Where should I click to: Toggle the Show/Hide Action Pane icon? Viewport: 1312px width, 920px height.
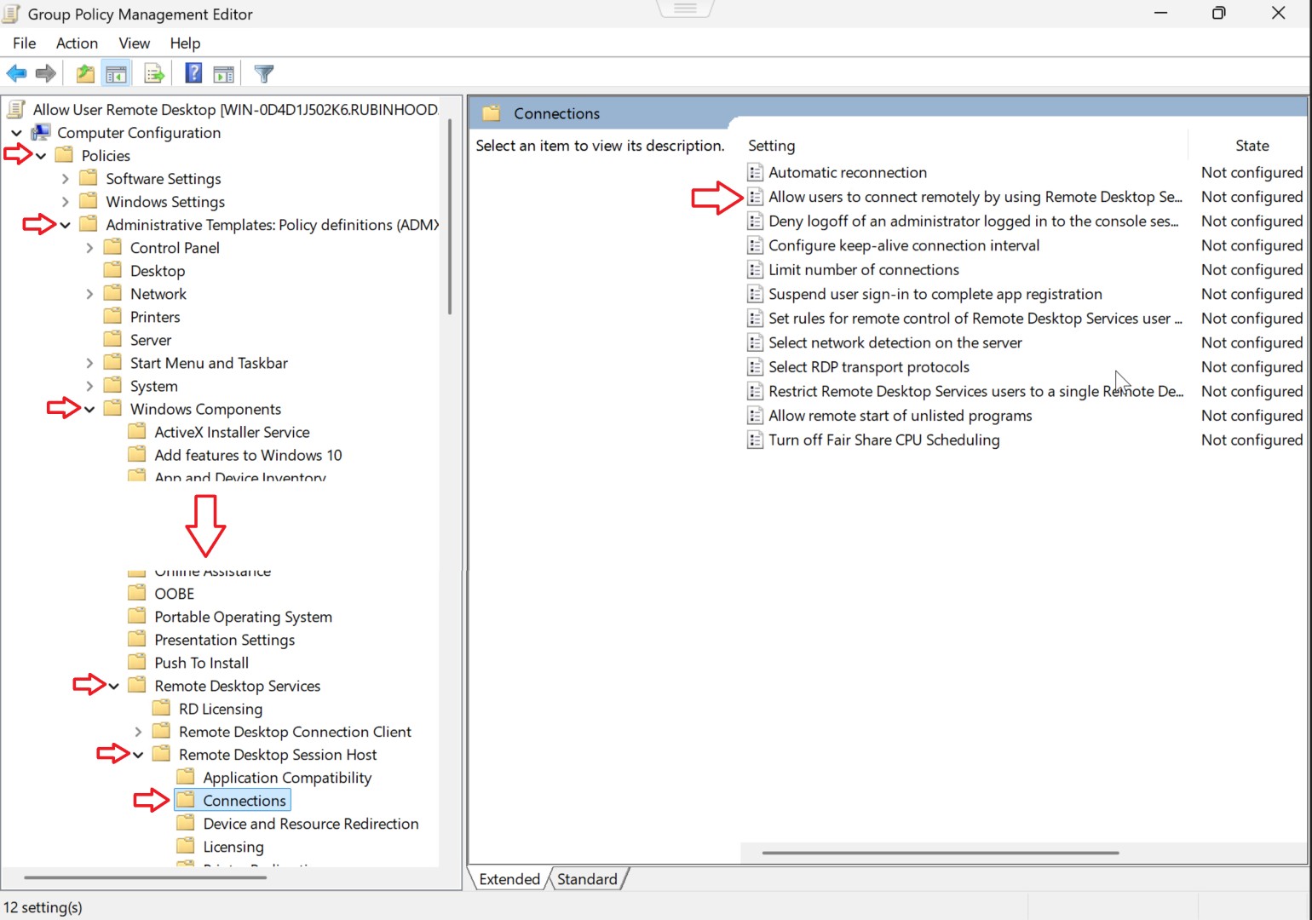(x=224, y=74)
